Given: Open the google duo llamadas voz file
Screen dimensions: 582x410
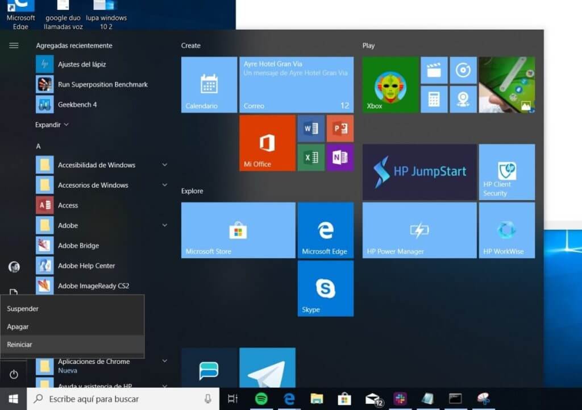Looking at the screenshot, I should click(63, 15).
